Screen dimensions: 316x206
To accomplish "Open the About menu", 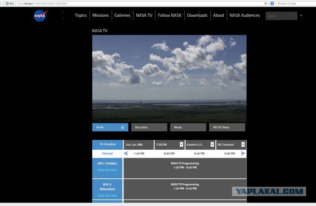I will point(218,15).
